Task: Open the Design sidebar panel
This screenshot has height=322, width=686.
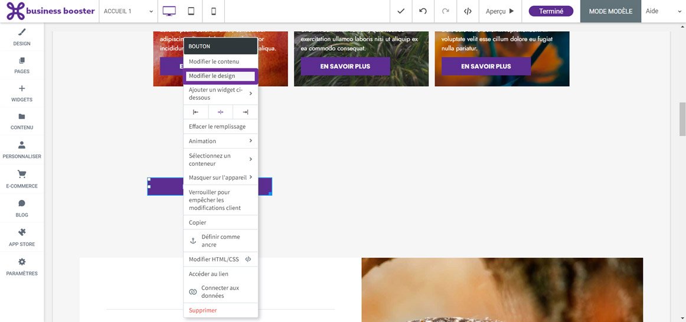Action: pyautogui.click(x=22, y=37)
